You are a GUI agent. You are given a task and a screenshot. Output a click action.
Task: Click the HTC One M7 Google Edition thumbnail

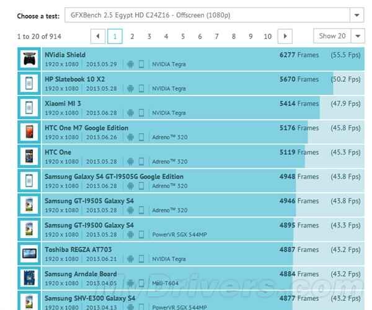(29, 132)
